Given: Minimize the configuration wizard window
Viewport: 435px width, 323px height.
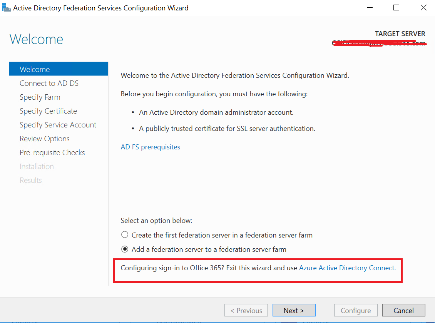Looking at the screenshot, I should coord(370,8).
